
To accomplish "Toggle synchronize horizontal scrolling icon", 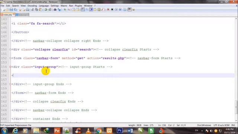I will pyautogui.click(x=78, y=10).
